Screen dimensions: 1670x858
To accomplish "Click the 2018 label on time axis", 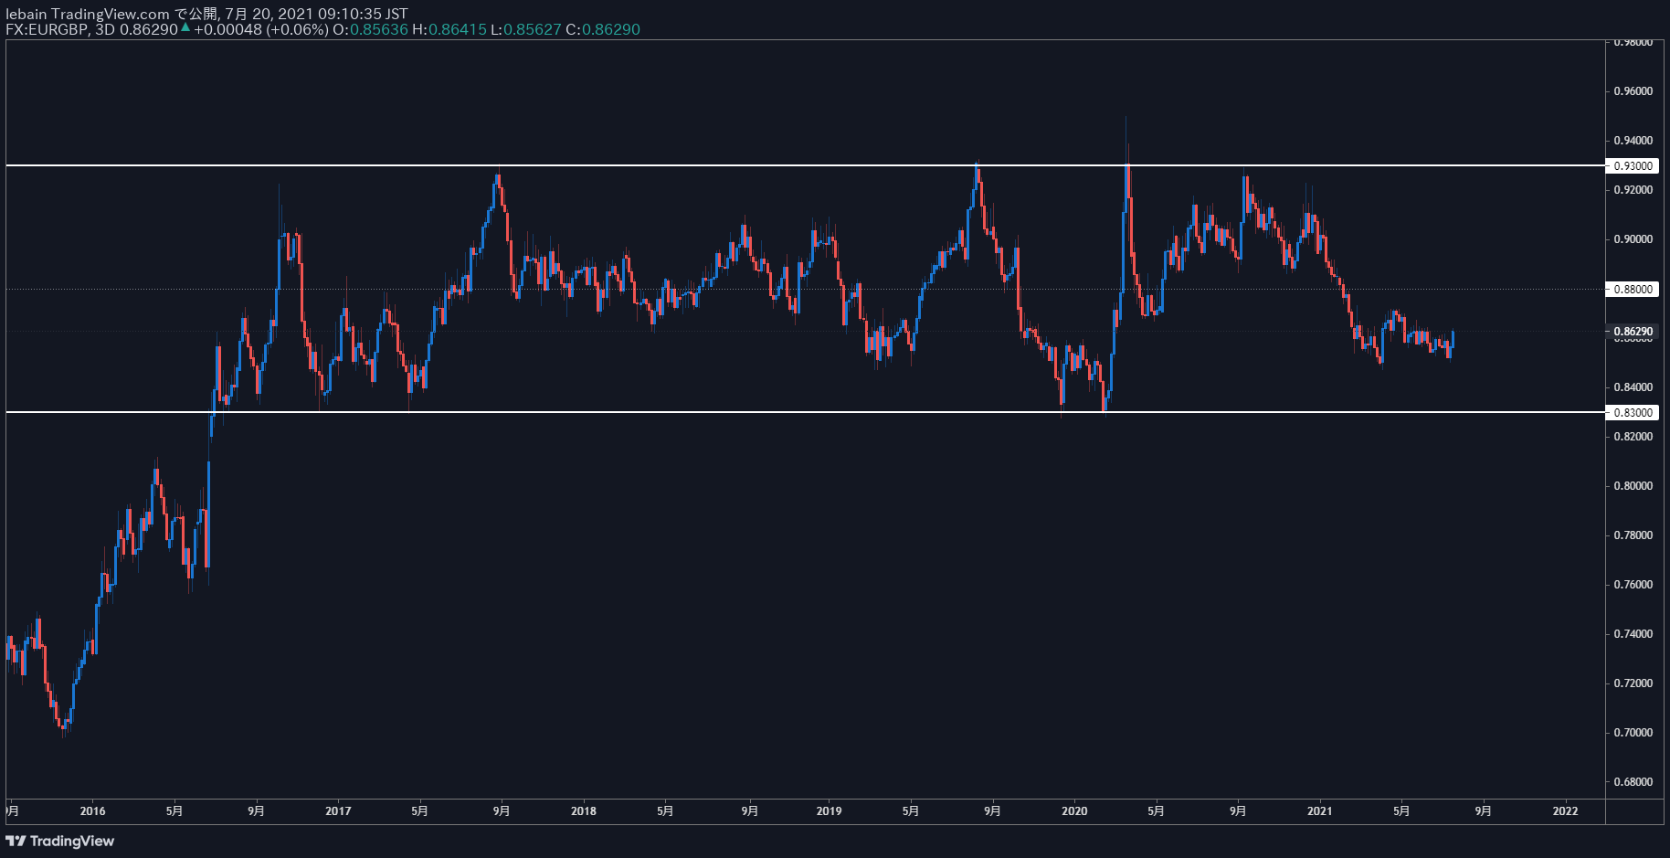I will point(584,810).
